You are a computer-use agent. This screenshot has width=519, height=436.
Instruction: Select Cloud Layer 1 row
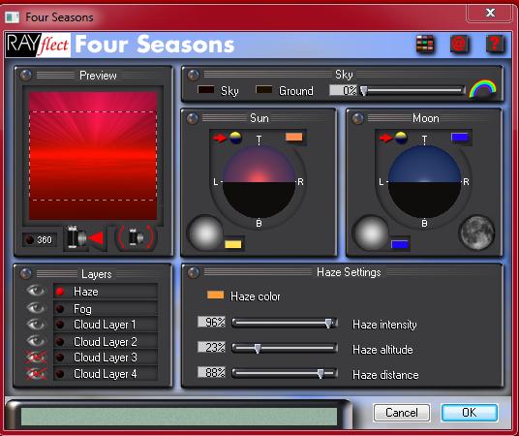[106, 325]
